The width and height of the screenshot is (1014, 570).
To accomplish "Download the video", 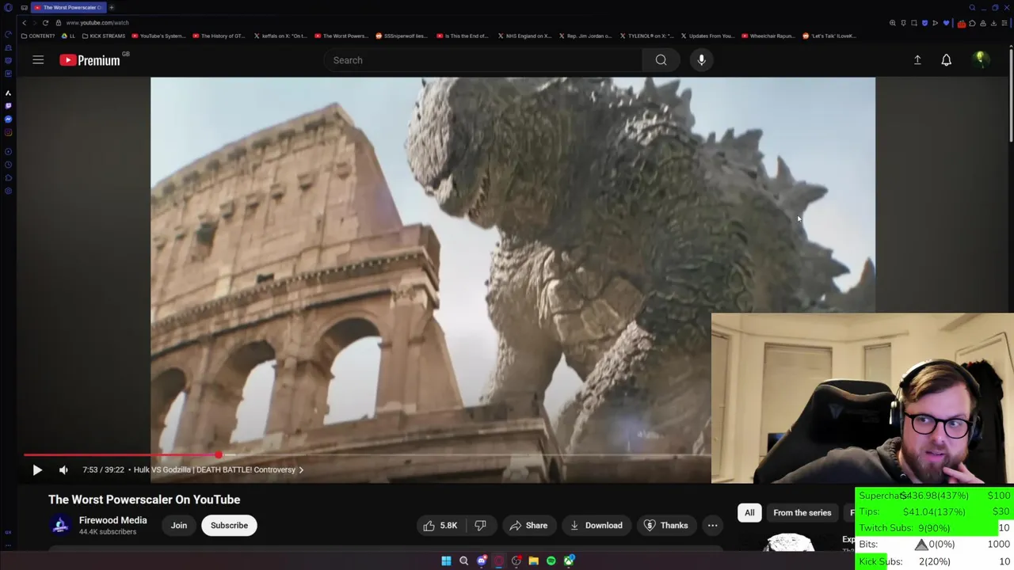I will [596, 526].
